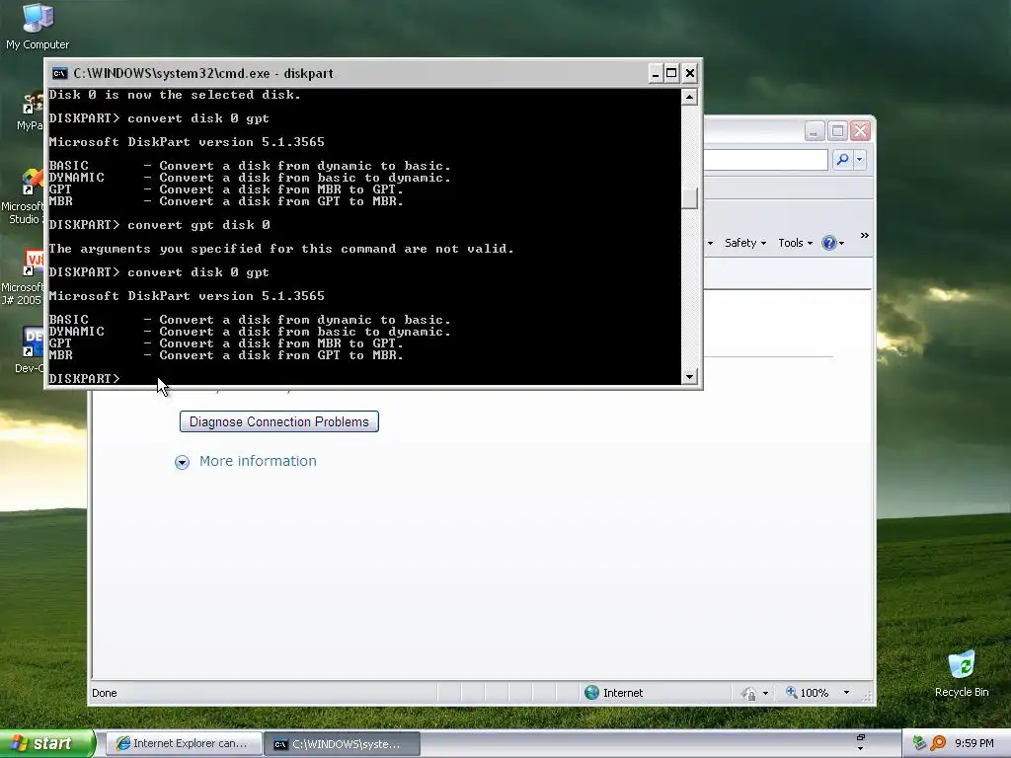The image size is (1011, 758).
Task: Click the green network tray icon
Action: pos(919,743)
